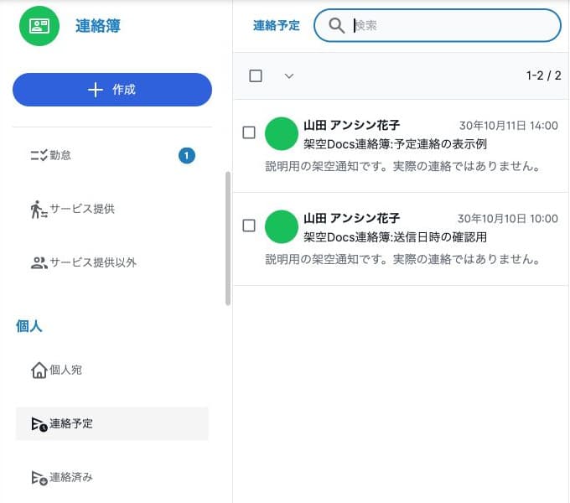Viewport: 570px width, 503px height.
Task: Click the green avatar of the 10月10日 message
Action: [282, 227]
